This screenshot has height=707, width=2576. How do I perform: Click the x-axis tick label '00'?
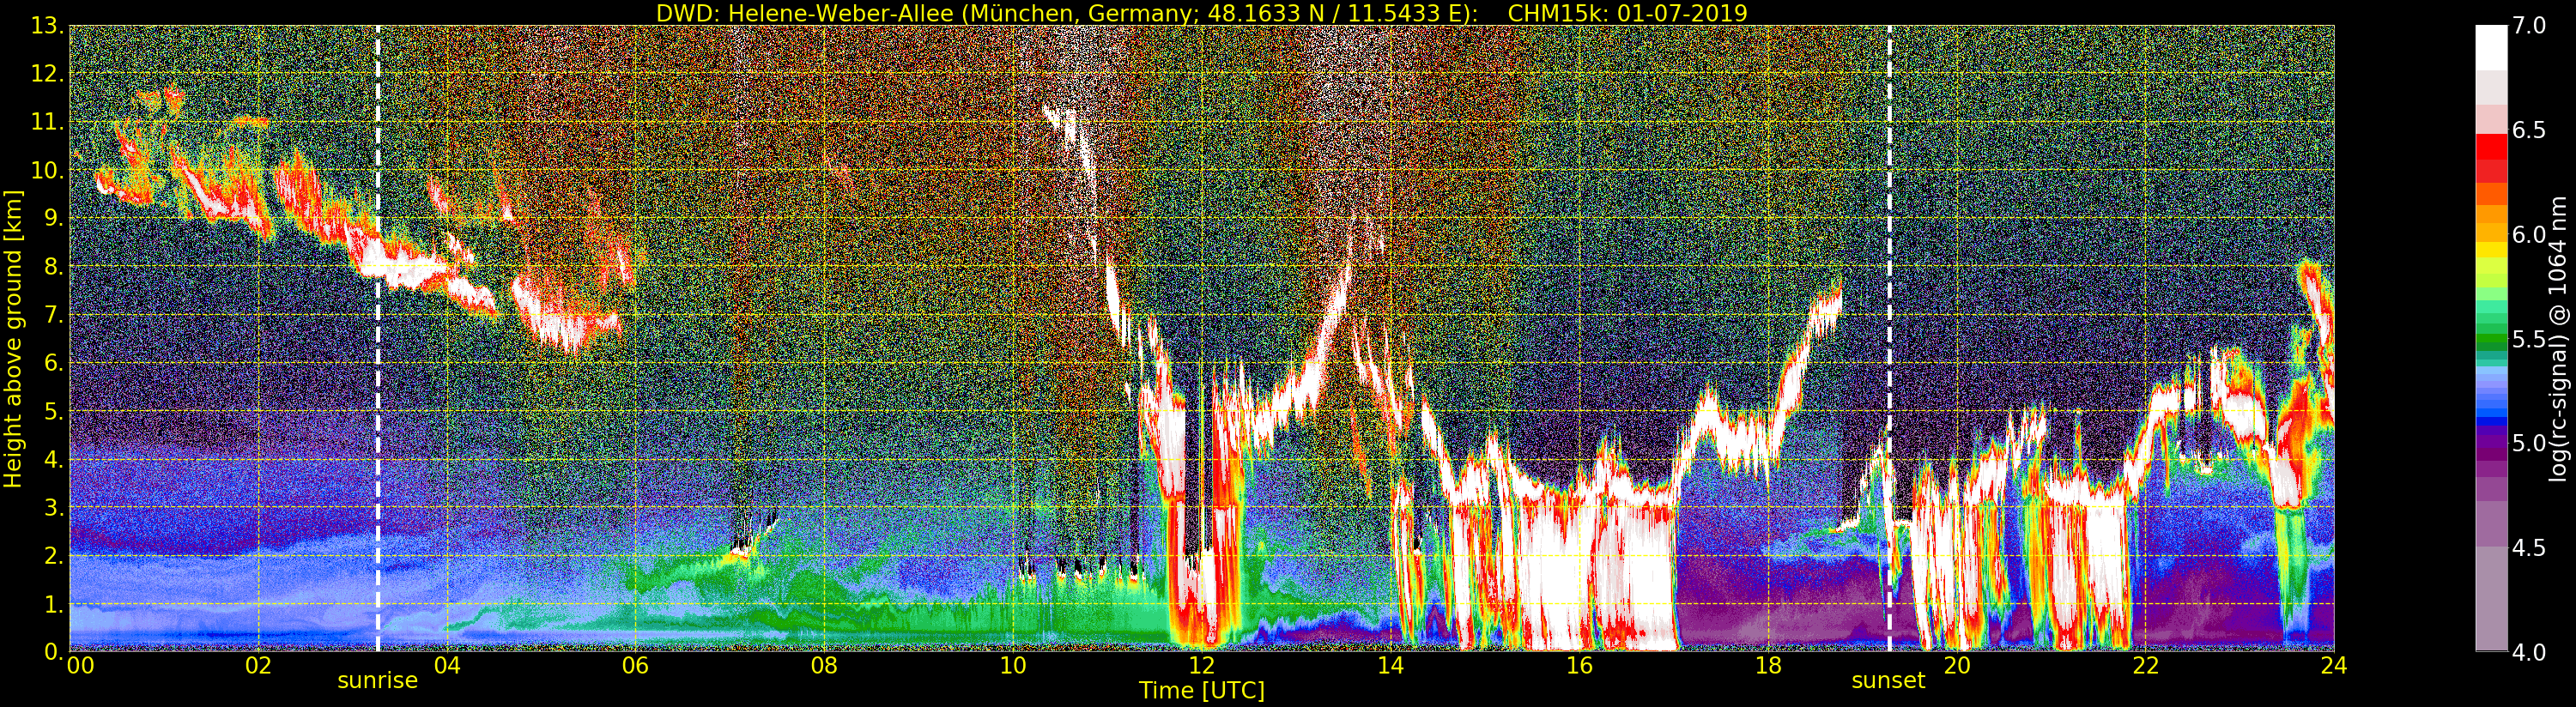(80, 665)
